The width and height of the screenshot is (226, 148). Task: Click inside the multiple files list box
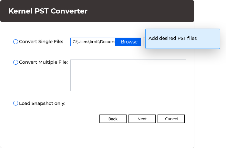tap(128, 75)
